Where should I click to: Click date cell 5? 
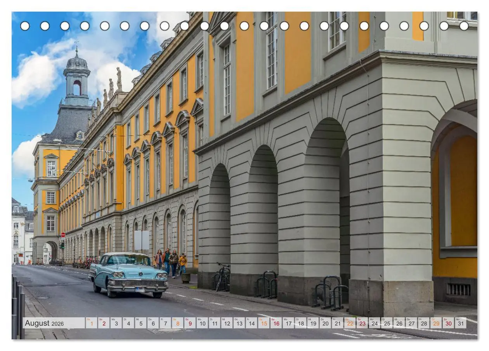pyautogui.click(x=140, y=323)
